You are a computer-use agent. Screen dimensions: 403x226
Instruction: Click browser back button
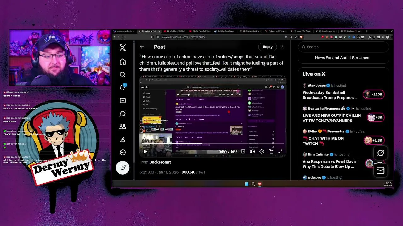tap(115, 37)
